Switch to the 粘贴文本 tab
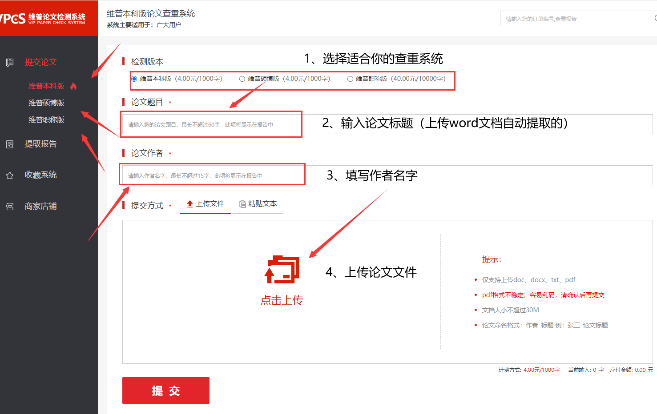The height and width of the screenshot is (414, 657). (258, 204)
